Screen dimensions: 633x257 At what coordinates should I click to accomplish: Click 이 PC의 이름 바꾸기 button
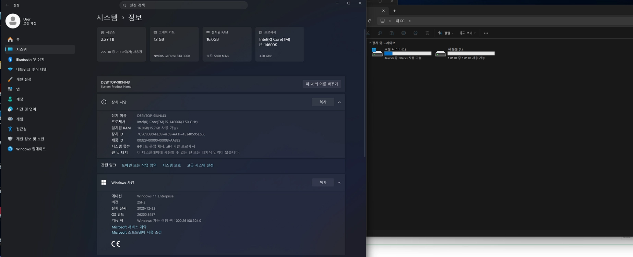pos(322,84)
